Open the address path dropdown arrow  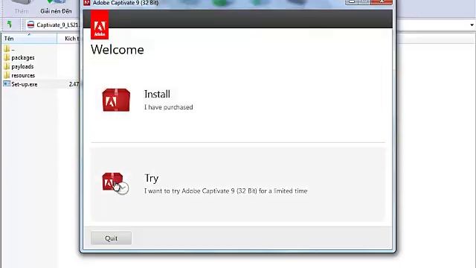[472, 25]
